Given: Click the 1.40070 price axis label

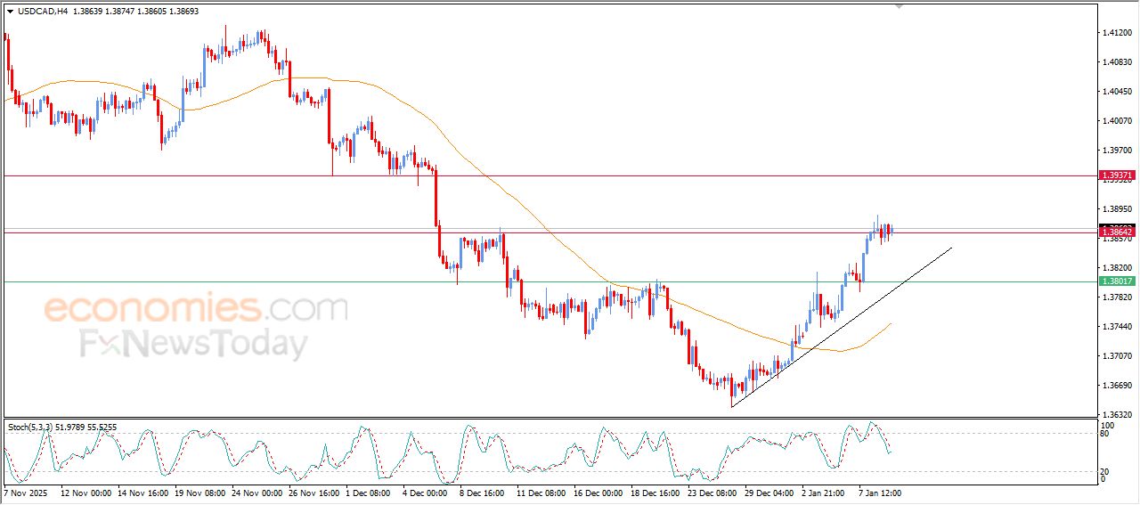Looking at the screenshot, I should [1117, 121].
